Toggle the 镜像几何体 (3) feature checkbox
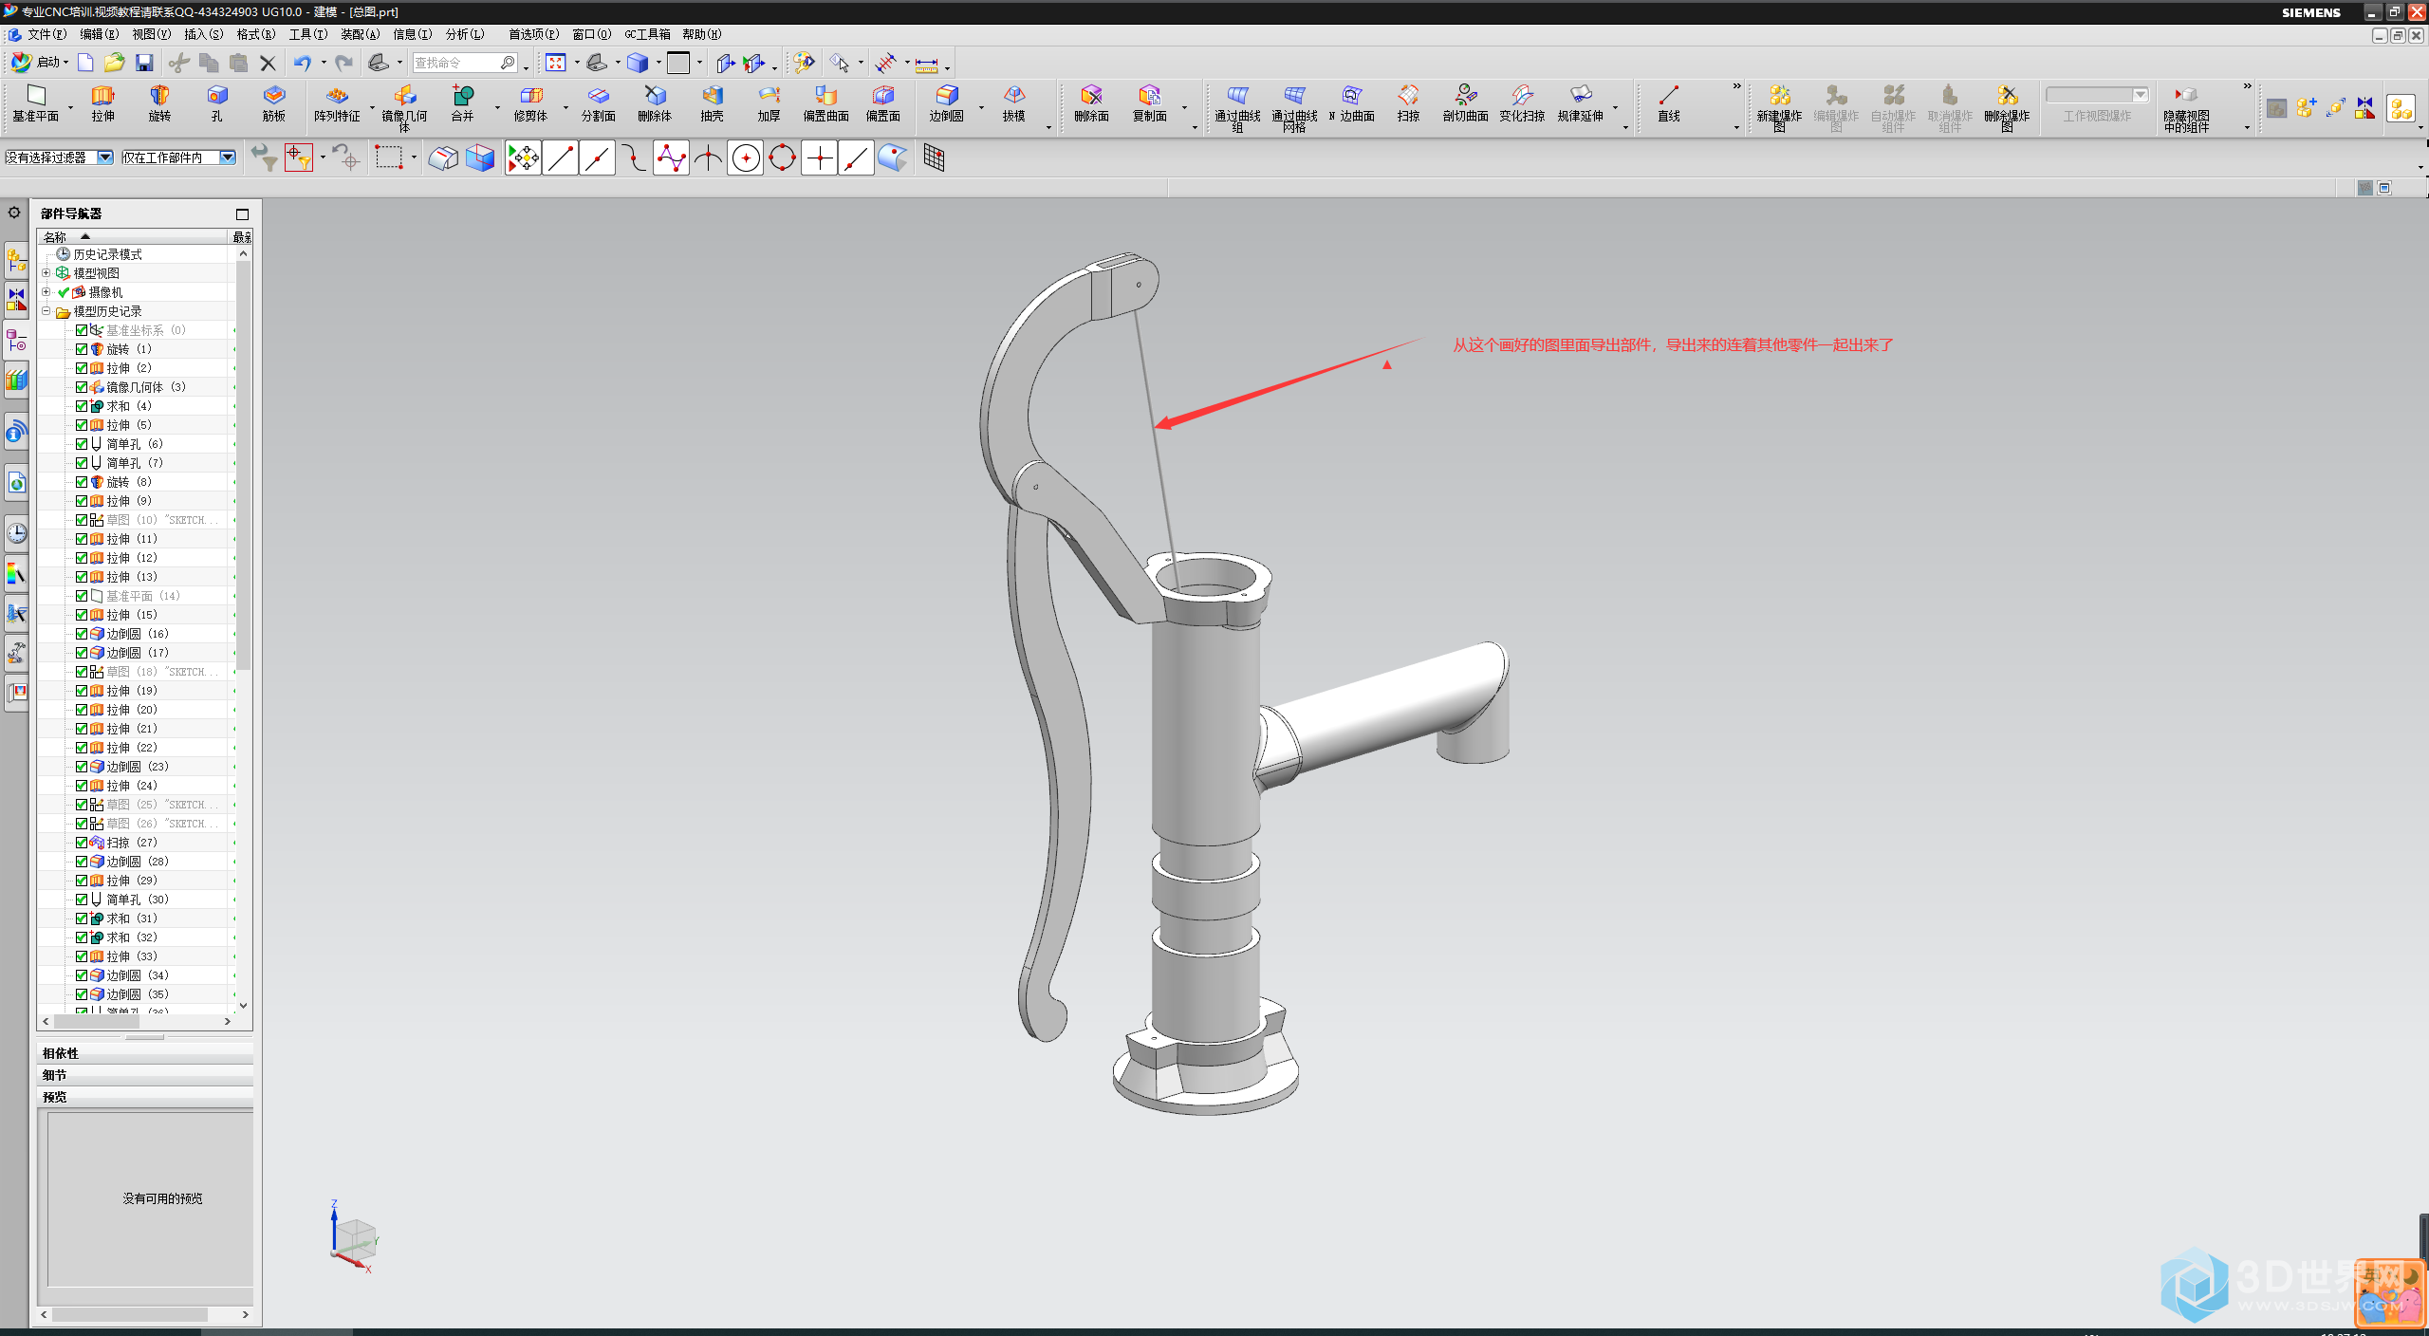The width and height of the screenshot is (2429, 1336). (x=82, y=387)
